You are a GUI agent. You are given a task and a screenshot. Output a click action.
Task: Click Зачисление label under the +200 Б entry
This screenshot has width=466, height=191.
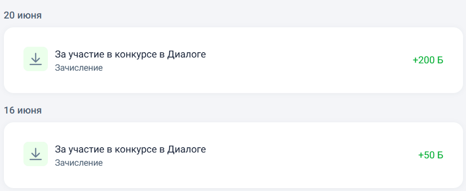(79, 68)
